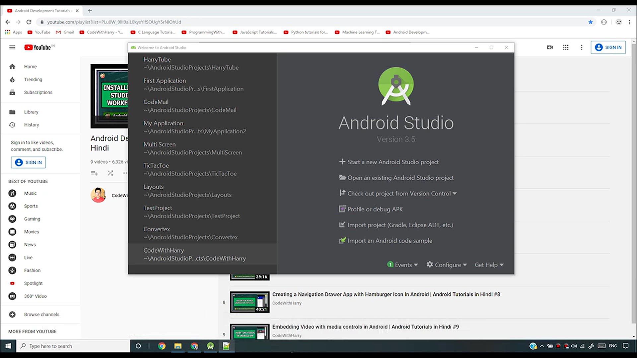
Task: Click the sidebar SIGN IN button
Action: tap(29, 162)
